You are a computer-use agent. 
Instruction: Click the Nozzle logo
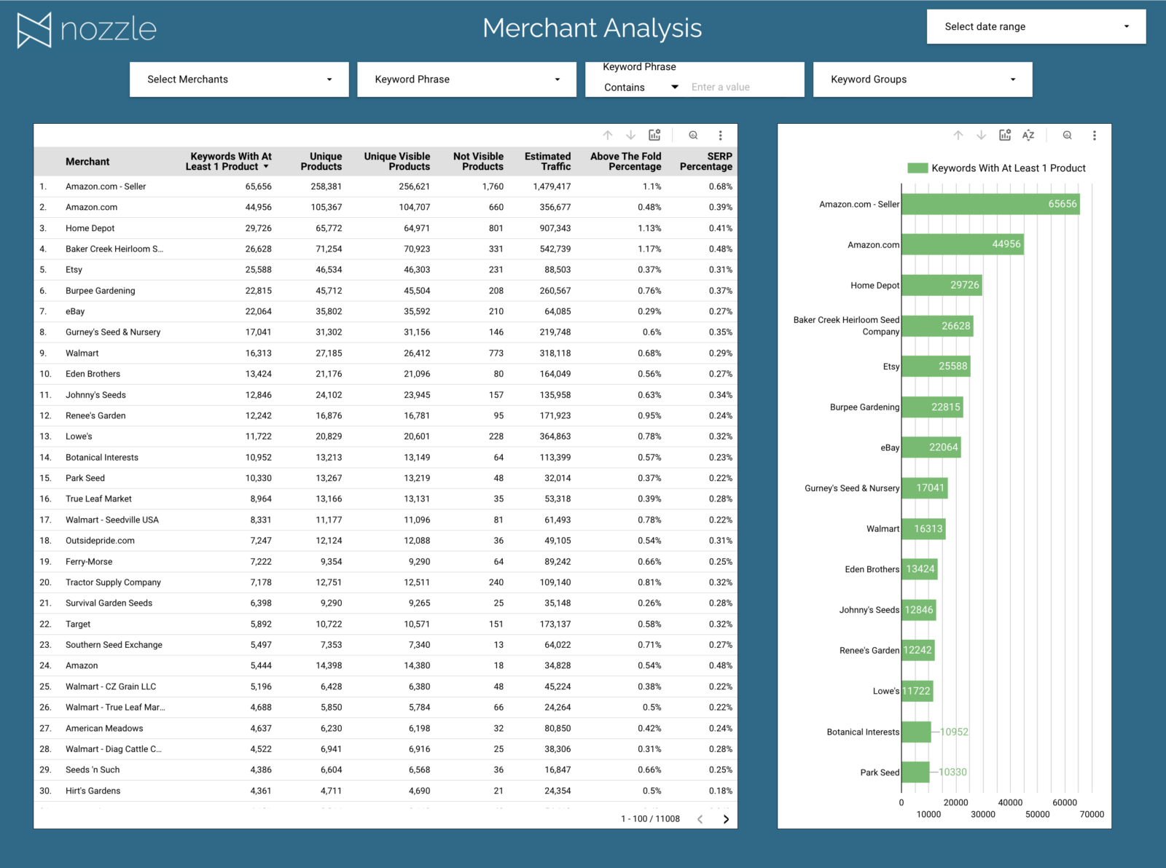click(87, 28)
